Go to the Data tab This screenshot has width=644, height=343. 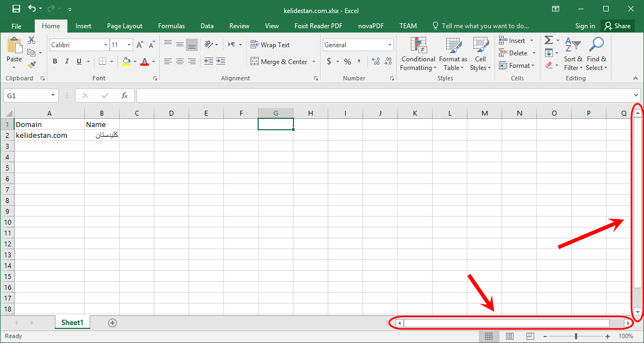207,26
